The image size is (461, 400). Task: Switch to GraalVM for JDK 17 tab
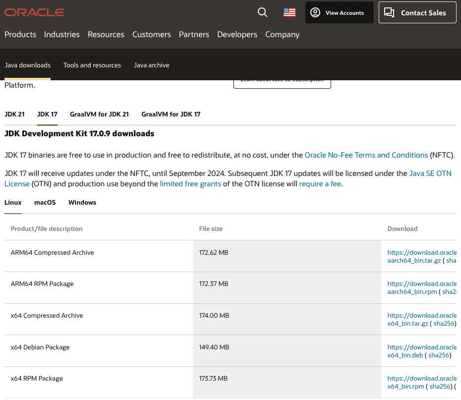[x=171, y=114]
